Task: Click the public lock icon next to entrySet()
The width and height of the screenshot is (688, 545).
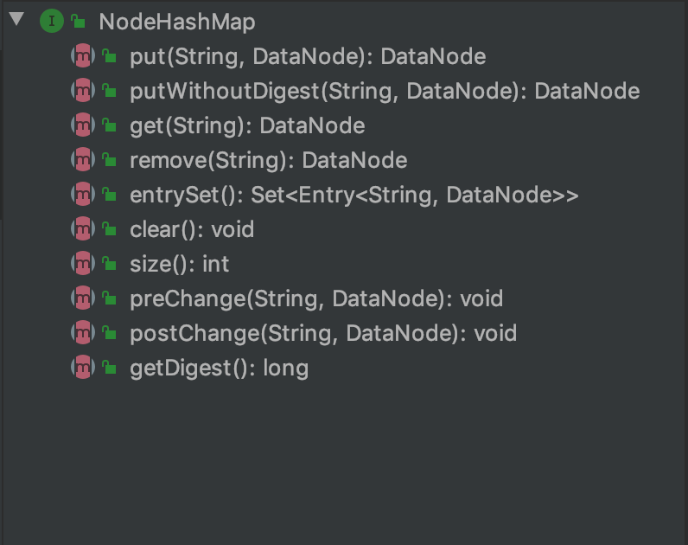Action: click(109, 195)
